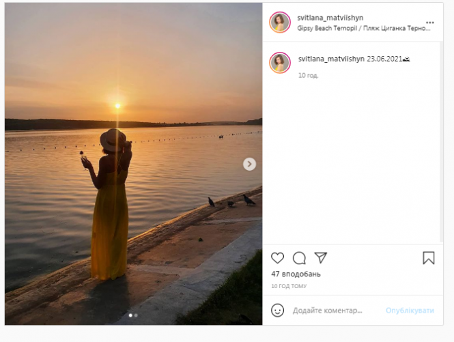Viewport: 454px width, 342px height.
Task: Like the post with the heart icon
Action: click(277, 258)
